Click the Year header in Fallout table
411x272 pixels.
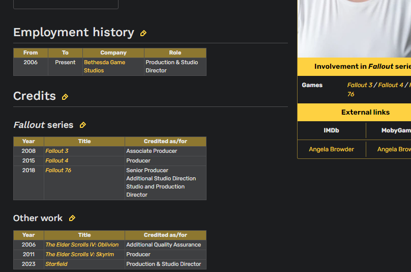coord(28,141)
